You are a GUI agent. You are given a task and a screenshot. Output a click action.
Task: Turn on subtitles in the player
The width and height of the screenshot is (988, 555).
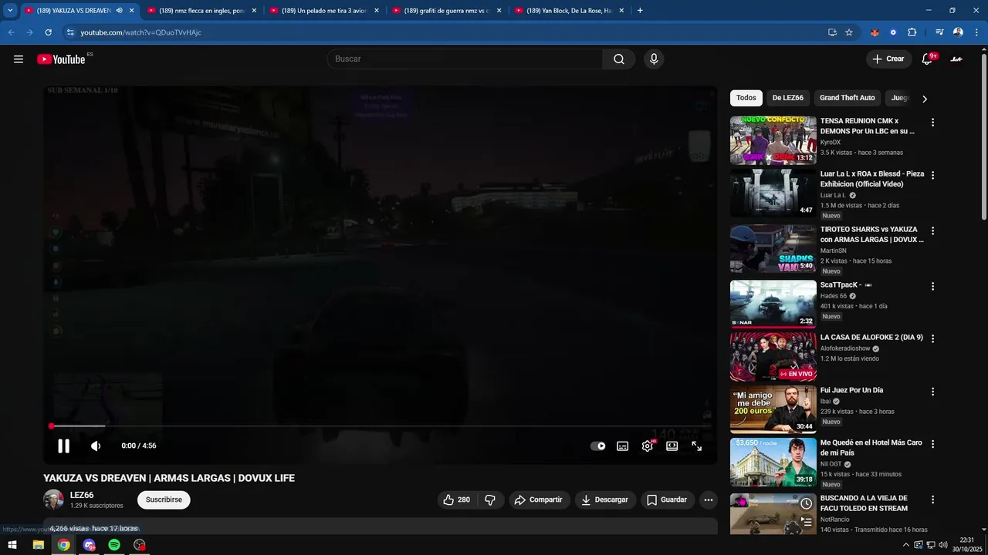coord(623,446)
